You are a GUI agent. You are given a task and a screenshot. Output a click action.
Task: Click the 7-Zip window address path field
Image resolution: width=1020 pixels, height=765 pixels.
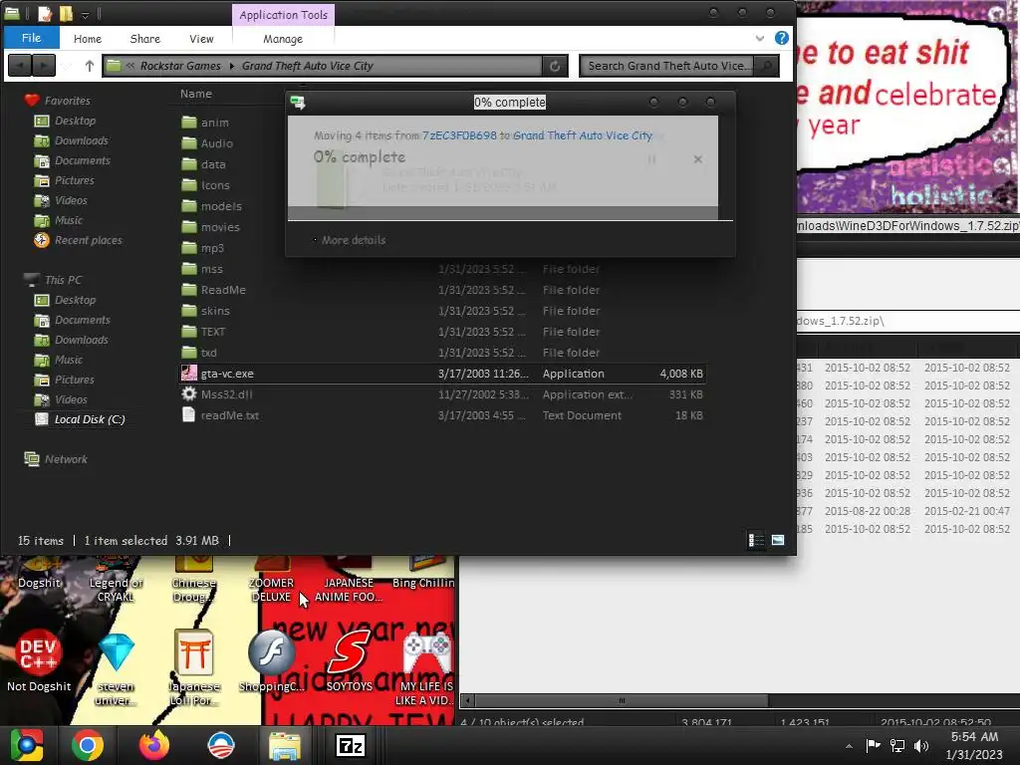coord(908,321)
